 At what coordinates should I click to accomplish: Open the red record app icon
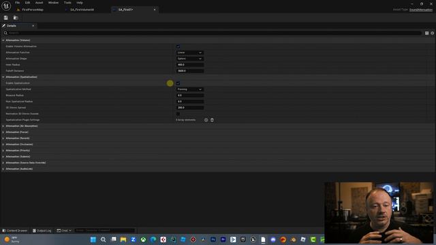193,240
